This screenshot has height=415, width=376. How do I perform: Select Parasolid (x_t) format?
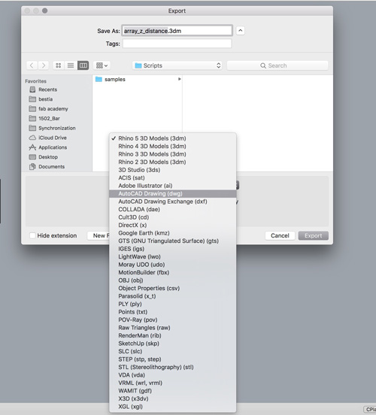pyautogui.click(x=173, y=296)
